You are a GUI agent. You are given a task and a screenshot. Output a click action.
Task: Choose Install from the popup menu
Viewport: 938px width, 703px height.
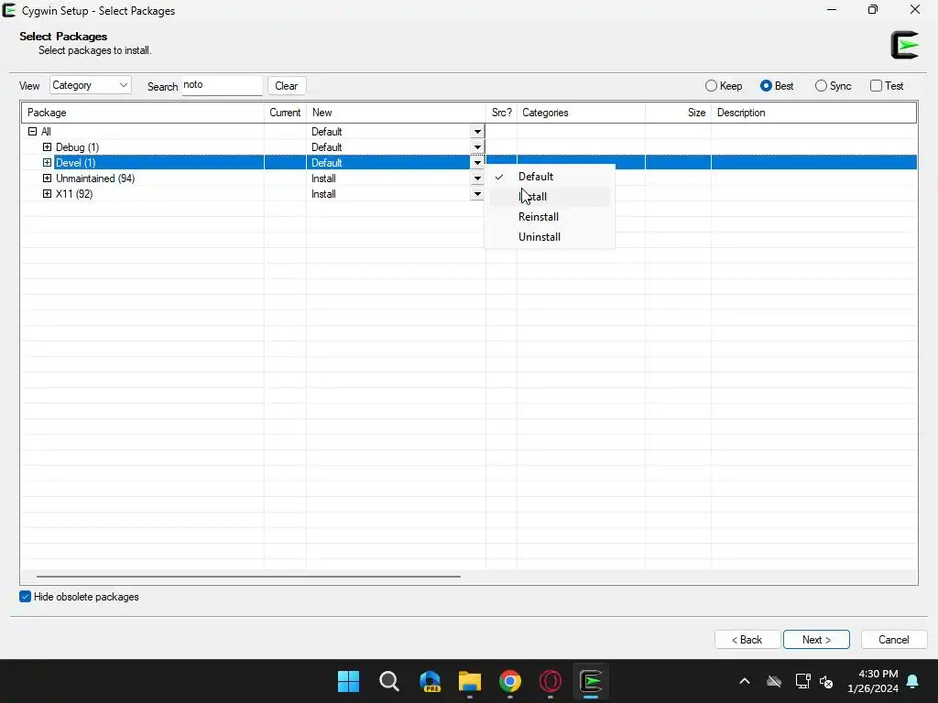550,197
